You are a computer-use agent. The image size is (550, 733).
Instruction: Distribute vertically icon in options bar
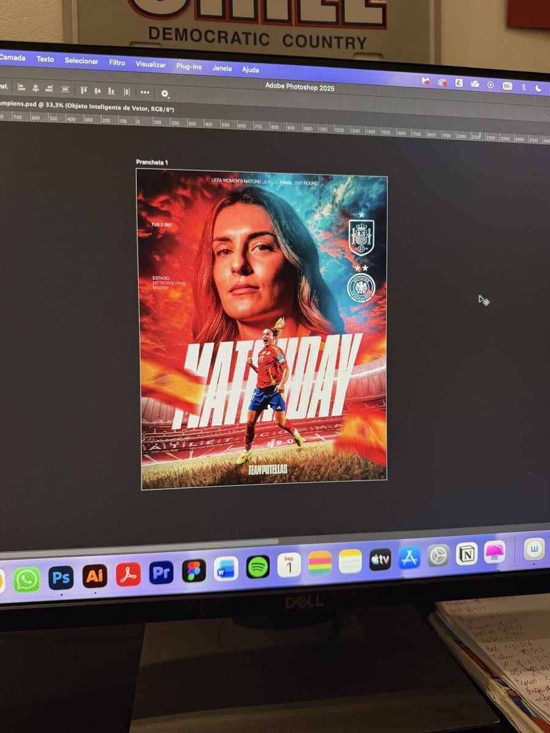(65, 89)
